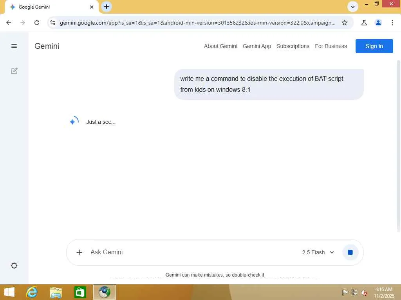The width and height of the screenshot is (401, 300).
Task: Open the muted volume tray icon
Action: coord(364,293)
